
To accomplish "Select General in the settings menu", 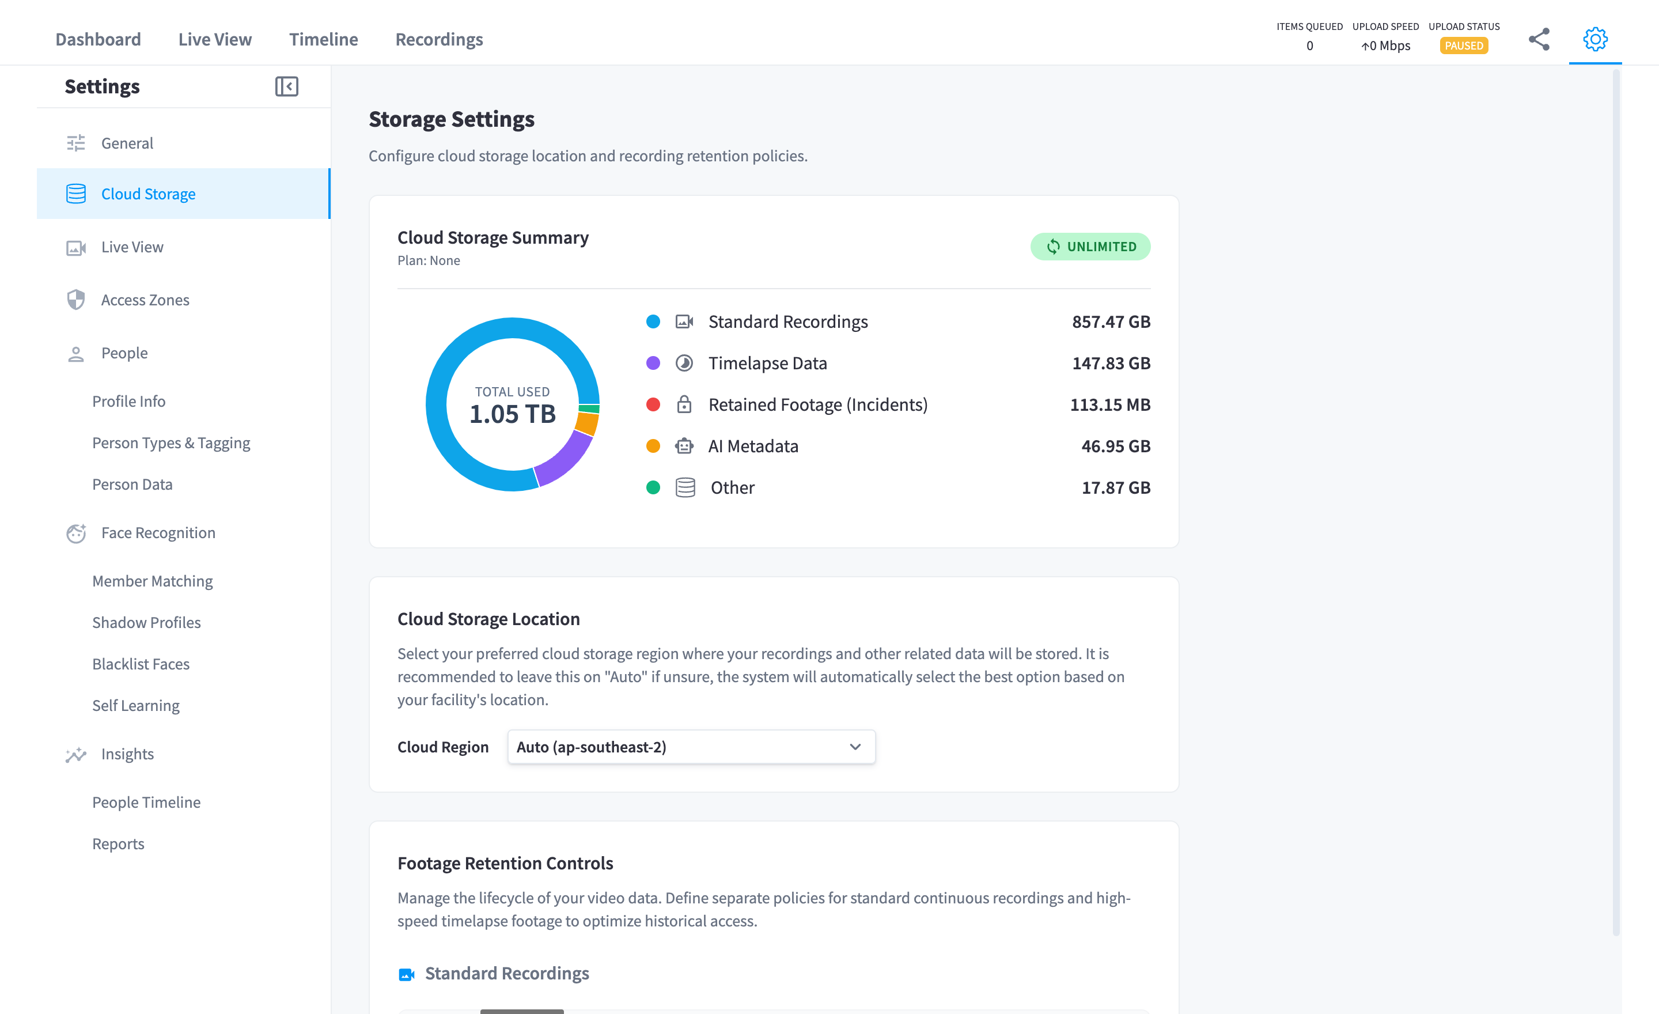I will 183,143.
